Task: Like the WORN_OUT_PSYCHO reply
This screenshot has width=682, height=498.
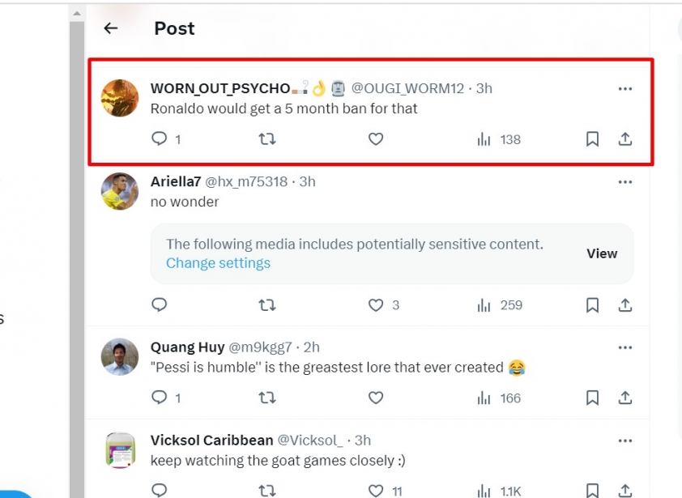Action: [376, 139]
